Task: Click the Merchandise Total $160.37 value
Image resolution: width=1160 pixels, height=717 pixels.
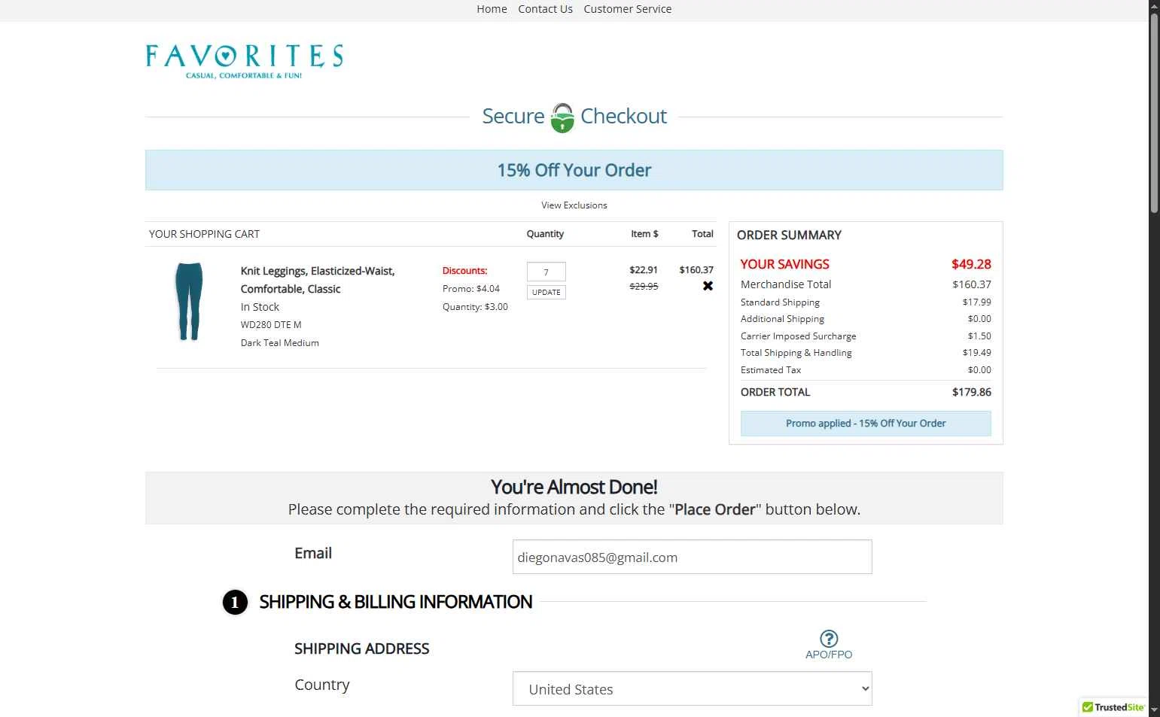Action: (972, 284)
